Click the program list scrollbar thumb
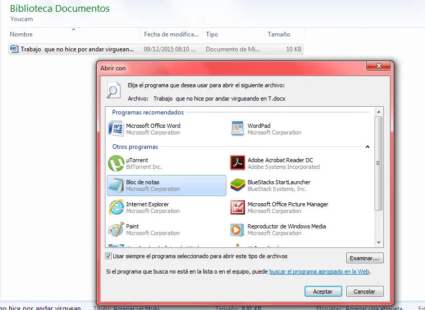The width and height of the screenshot is (425, 310). (379, 163)
